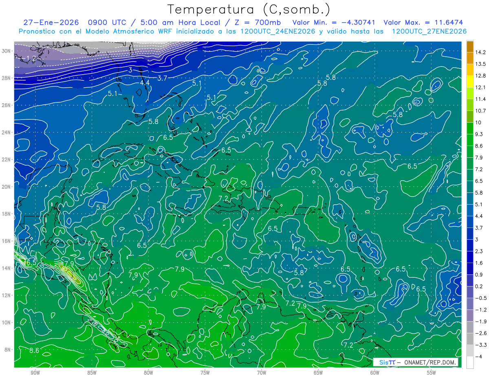489x378 pixels.
Task: Click the '75W' longitude axis label
Action: (x=205, y=373)
